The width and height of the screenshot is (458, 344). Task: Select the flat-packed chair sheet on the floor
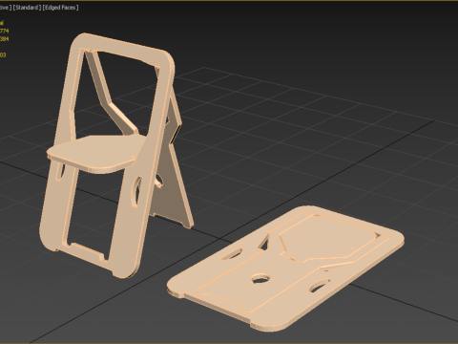[285, 269]
